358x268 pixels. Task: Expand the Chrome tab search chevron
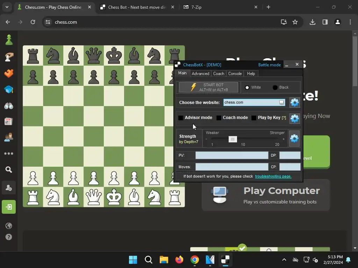coord(7,7)
